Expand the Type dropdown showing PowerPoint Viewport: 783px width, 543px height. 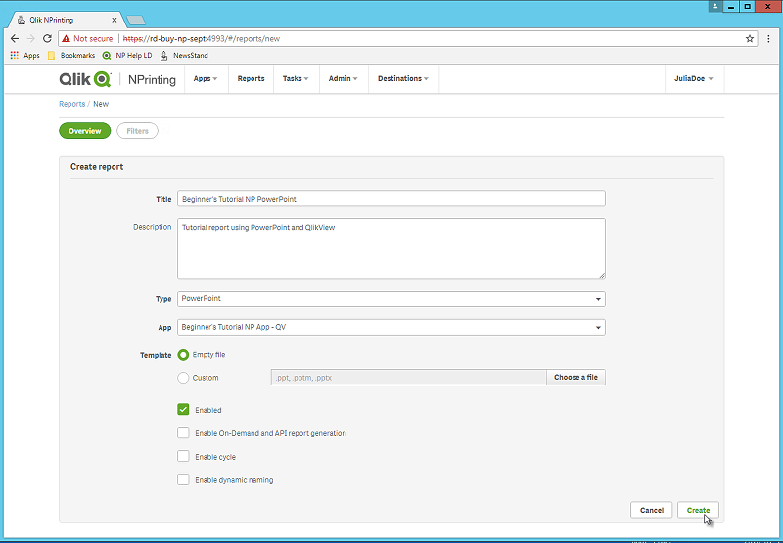coord(391,299)
